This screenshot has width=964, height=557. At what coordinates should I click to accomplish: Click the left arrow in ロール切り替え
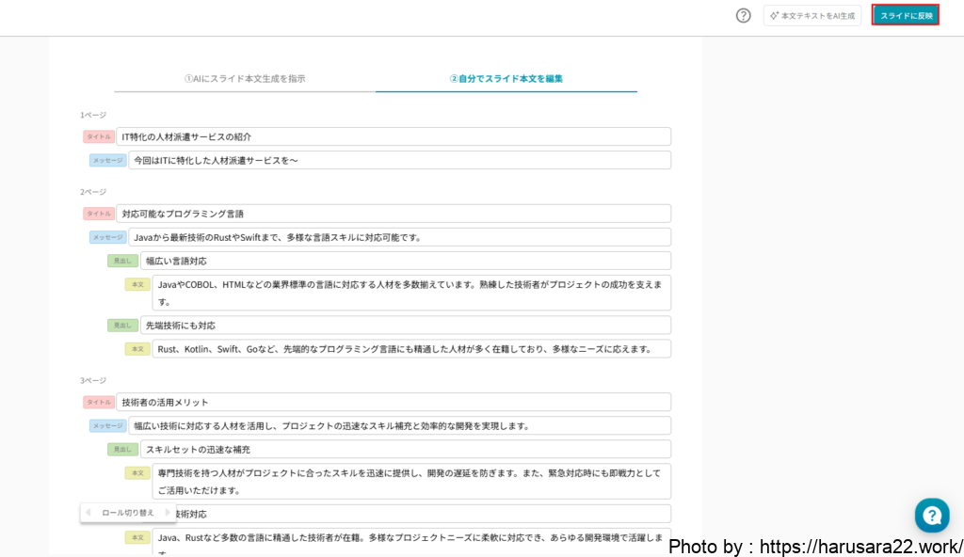(88, 513)
